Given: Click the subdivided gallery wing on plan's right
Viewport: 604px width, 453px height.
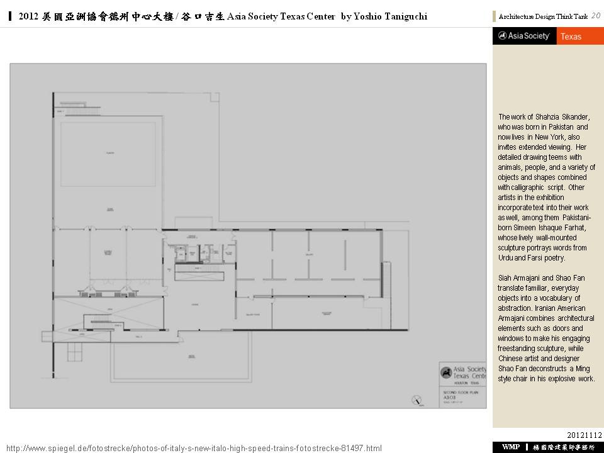Looking at the screenshot, I should (308, 258).
